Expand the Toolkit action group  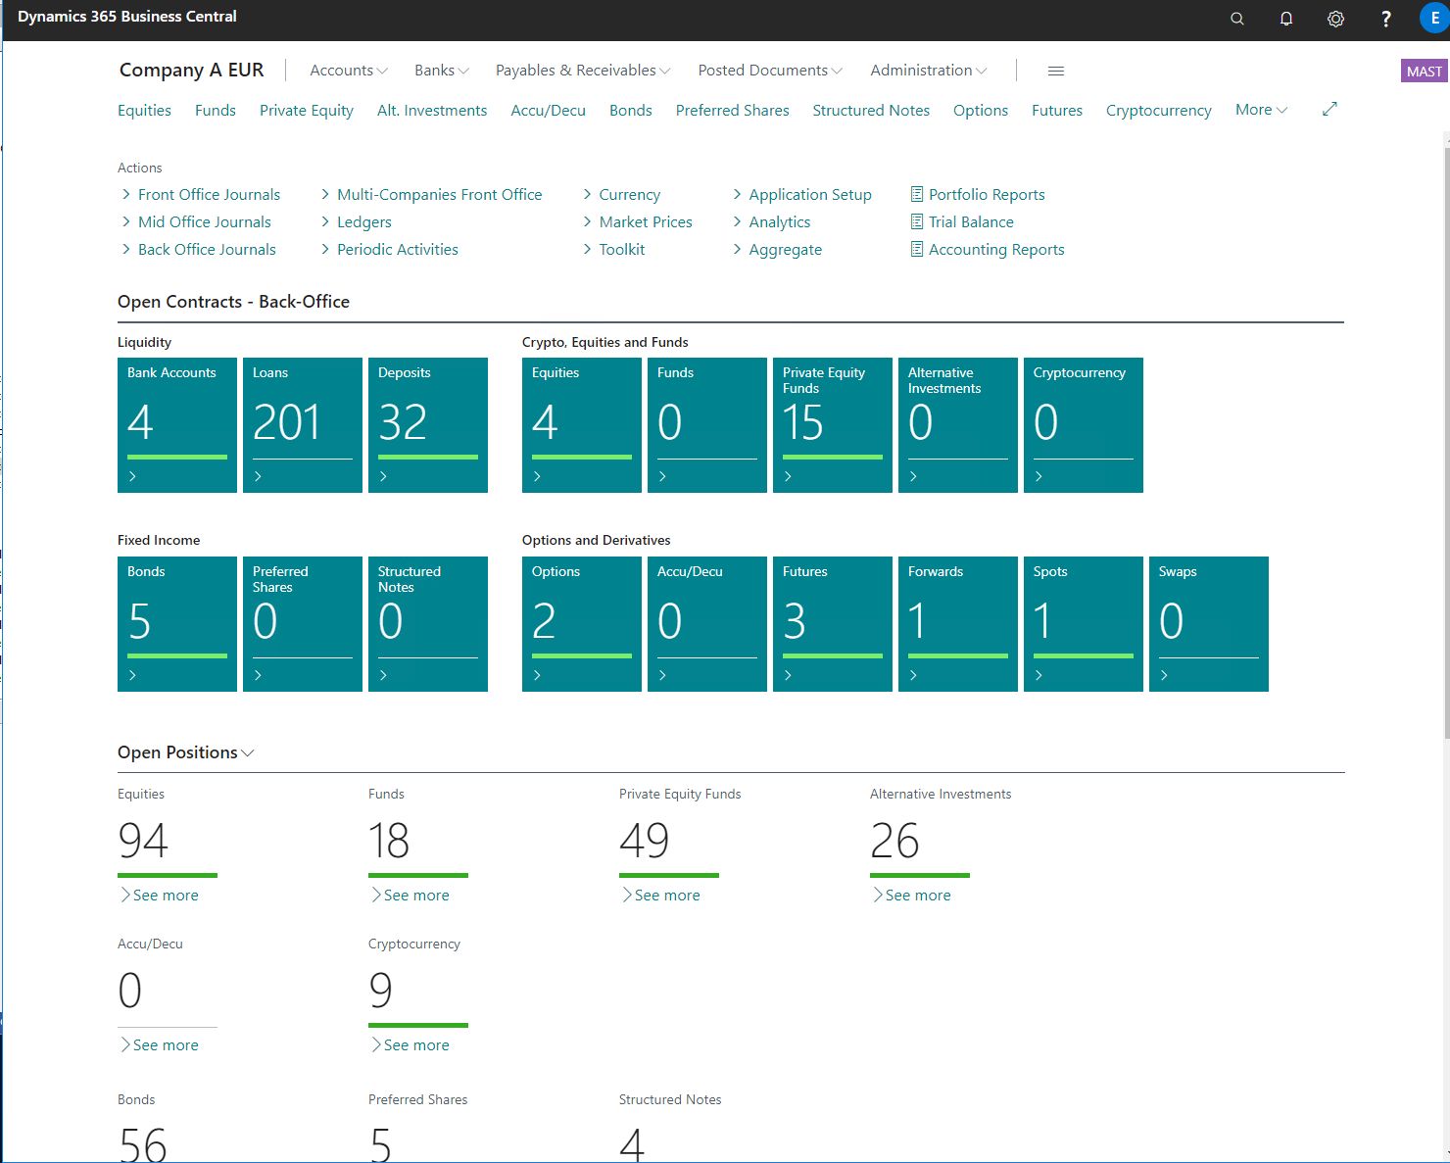pos(613,249)
